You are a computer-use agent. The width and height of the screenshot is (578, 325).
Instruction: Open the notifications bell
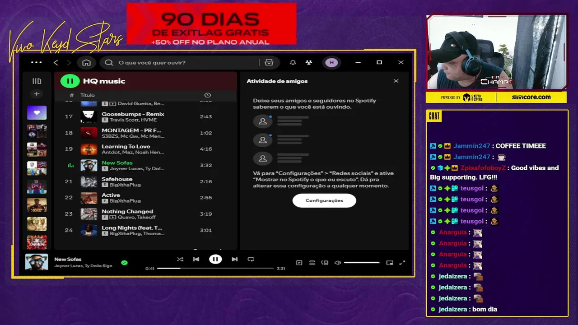(293, 62)
